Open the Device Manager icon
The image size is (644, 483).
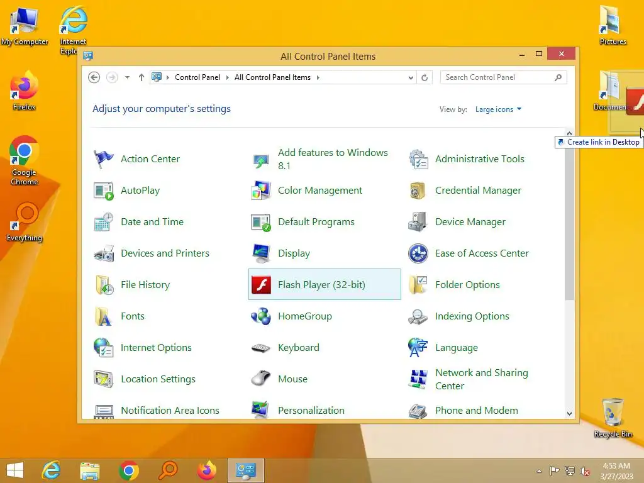pyautogui.click(x=418, y=222)
